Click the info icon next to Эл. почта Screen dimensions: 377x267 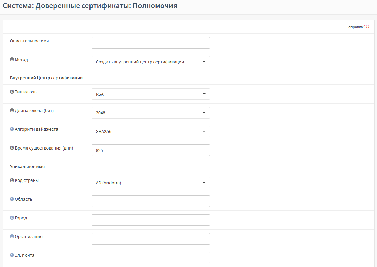(x=12, y=255)
